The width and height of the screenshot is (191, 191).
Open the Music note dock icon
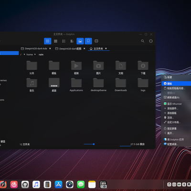coord(36,184)
